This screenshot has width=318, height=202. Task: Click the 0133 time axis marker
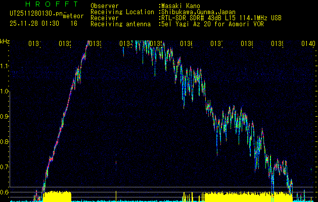click(95, 44)
